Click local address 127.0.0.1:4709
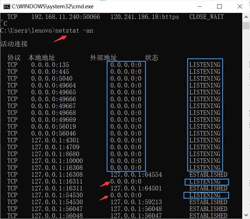 pyautogui.click(x=55, y=147)
